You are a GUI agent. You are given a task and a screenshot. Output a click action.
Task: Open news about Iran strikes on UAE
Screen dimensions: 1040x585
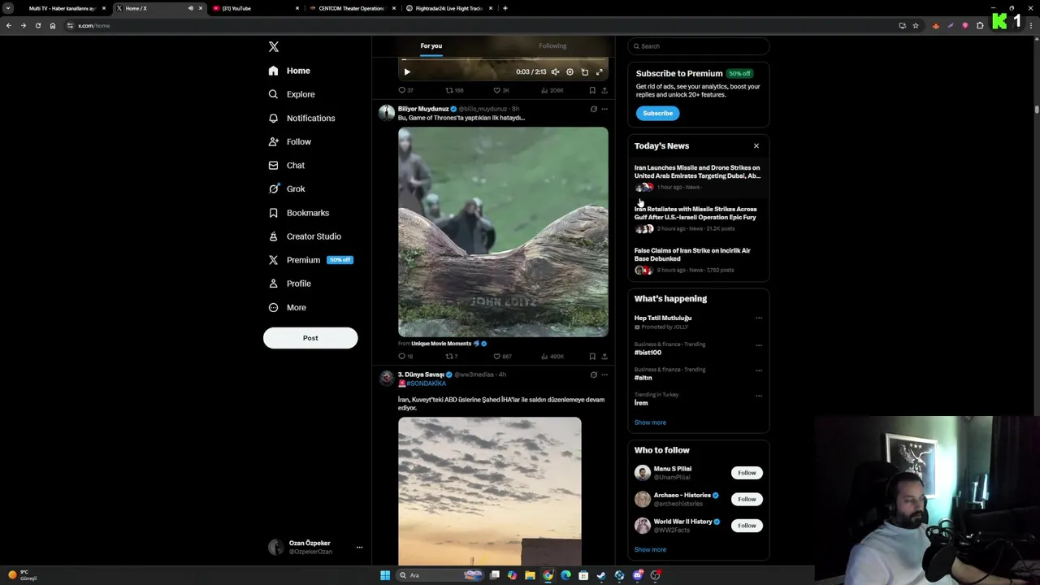[698, 178]
